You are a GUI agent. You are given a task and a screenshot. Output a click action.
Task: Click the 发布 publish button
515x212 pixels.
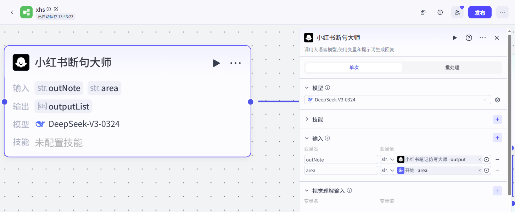coord(480,12)
